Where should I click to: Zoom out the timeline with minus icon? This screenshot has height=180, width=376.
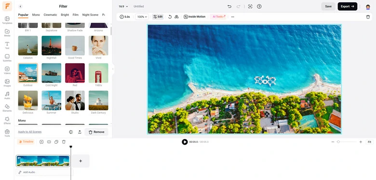click(x=333, y=142)
